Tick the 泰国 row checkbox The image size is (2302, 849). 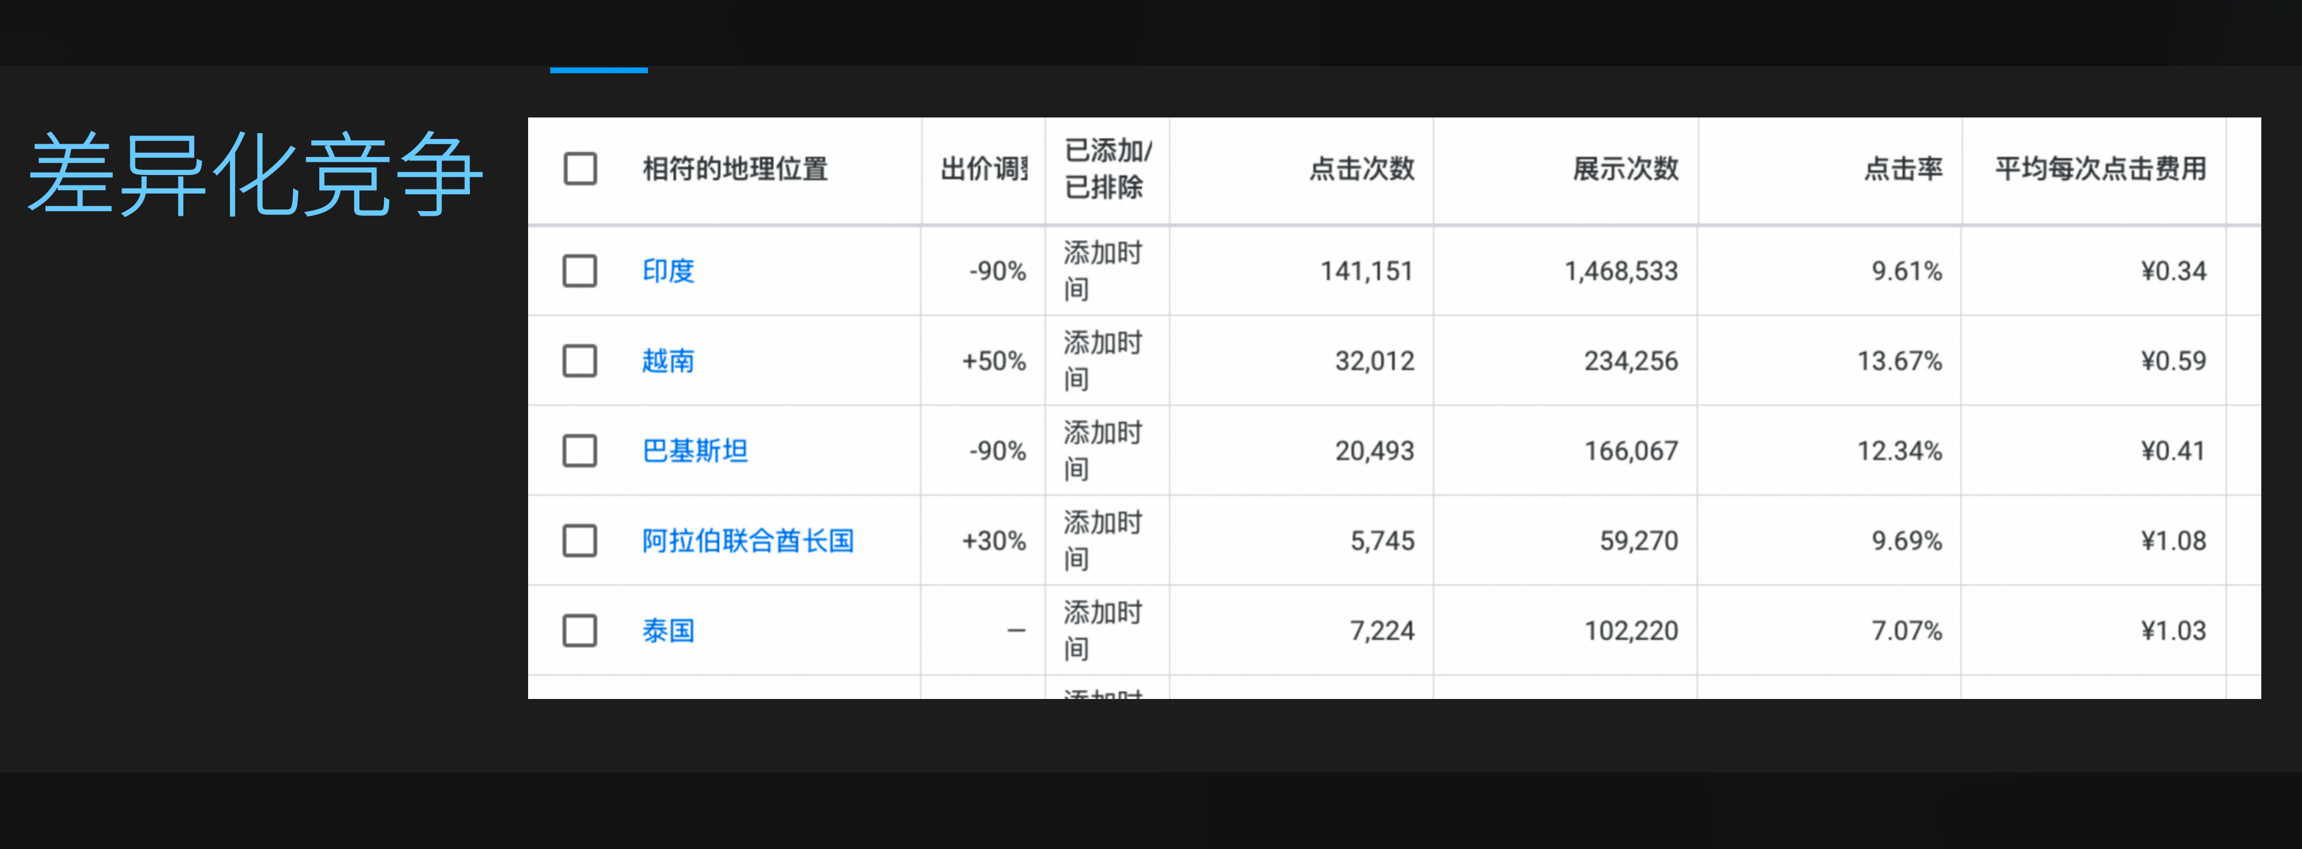coord(580,631)
